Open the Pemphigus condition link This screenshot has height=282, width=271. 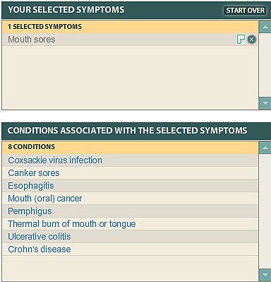tap(30, 211)
